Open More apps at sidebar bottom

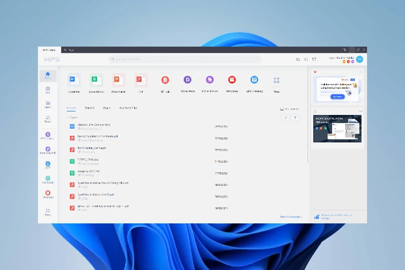point(48,212)
